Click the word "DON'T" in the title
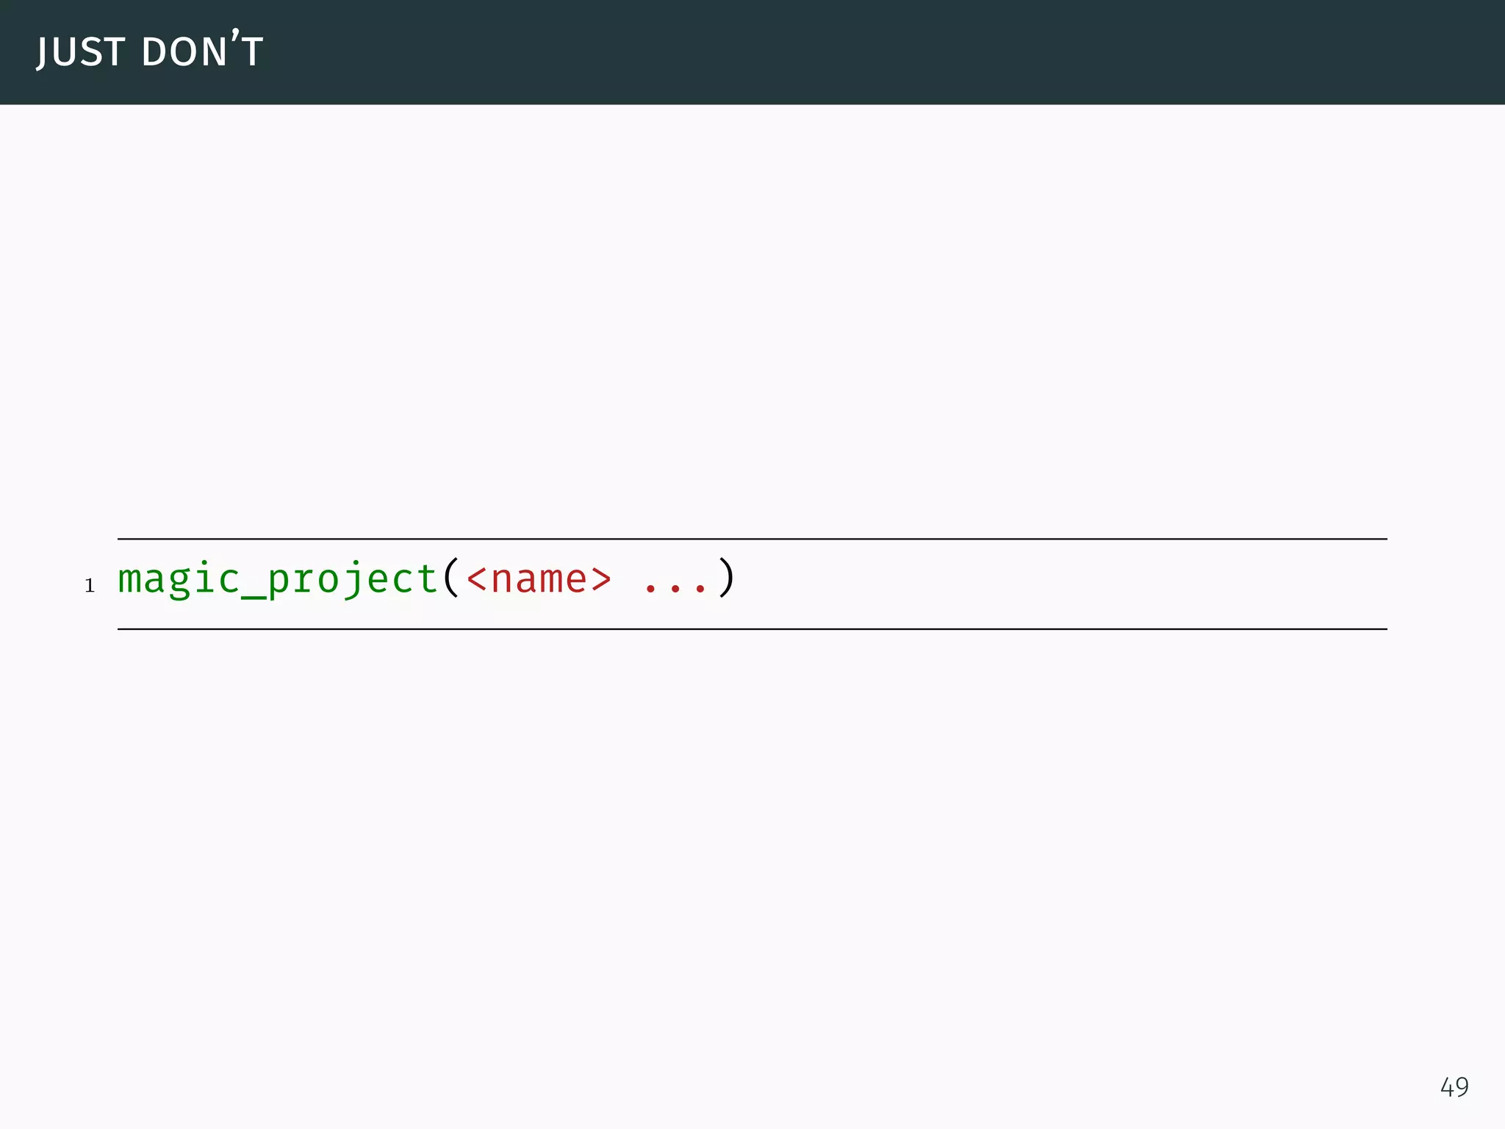This screenshot has height=1129, width=1505. tap(202, 52)
